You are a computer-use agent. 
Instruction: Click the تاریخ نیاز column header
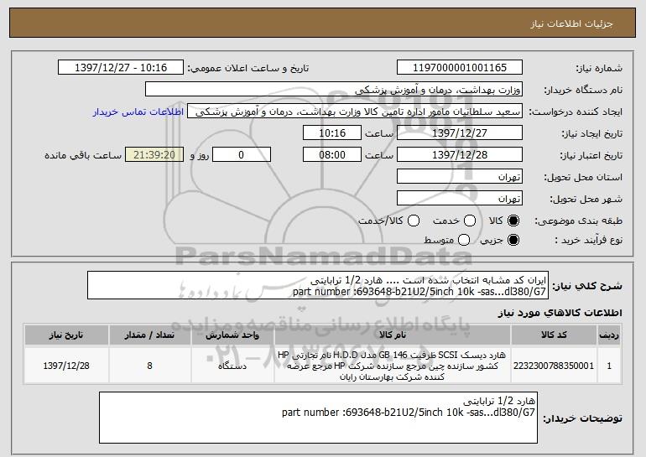(66, 335)
